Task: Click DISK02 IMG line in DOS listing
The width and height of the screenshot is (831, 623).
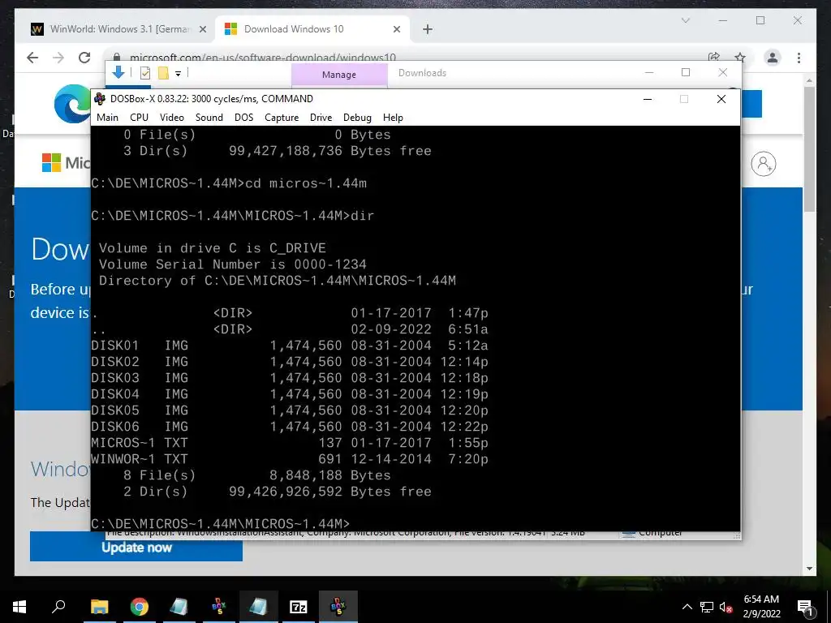Action: coord(290,362)
